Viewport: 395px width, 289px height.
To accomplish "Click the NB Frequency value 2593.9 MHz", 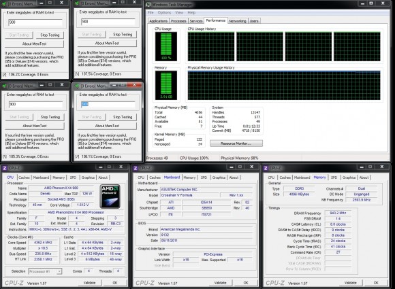I will [361, 200].
